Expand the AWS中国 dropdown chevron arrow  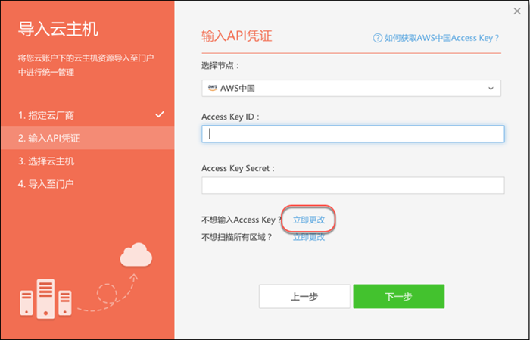pyautogui.click(x=491, y=89)
